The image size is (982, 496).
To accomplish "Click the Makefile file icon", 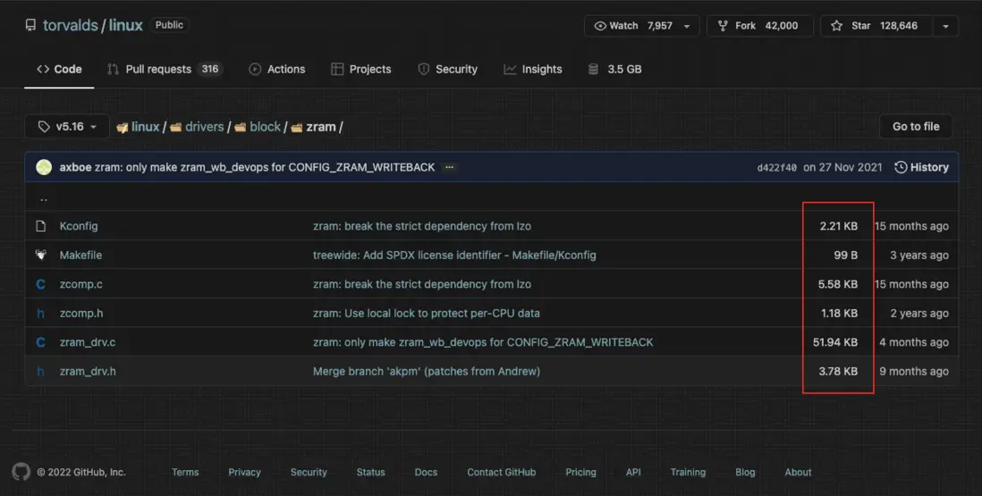I will pos(41,256).
